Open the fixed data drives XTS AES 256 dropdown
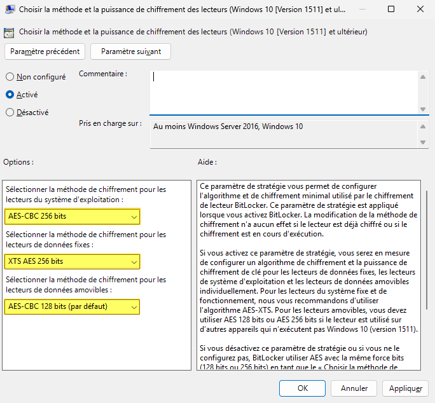The width and height of the screenshot is (435, 403). tap(72, 261)
